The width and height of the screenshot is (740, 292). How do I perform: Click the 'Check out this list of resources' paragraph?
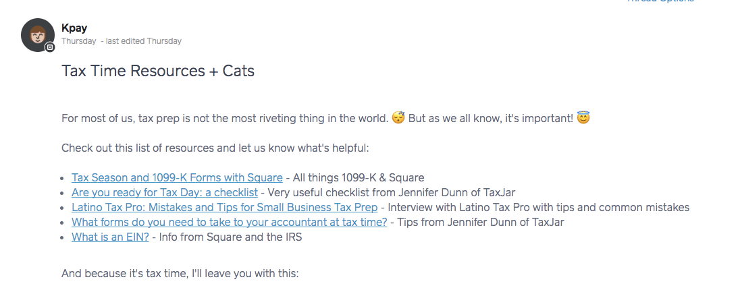[x=215, y=148]
